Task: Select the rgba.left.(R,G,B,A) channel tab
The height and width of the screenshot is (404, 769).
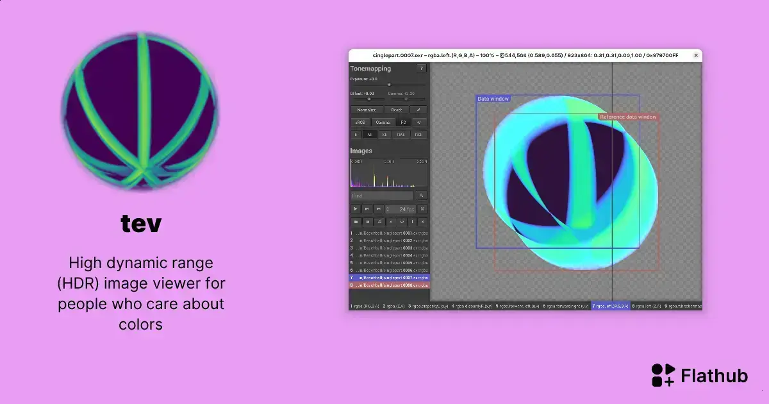Action: point(610,307)
